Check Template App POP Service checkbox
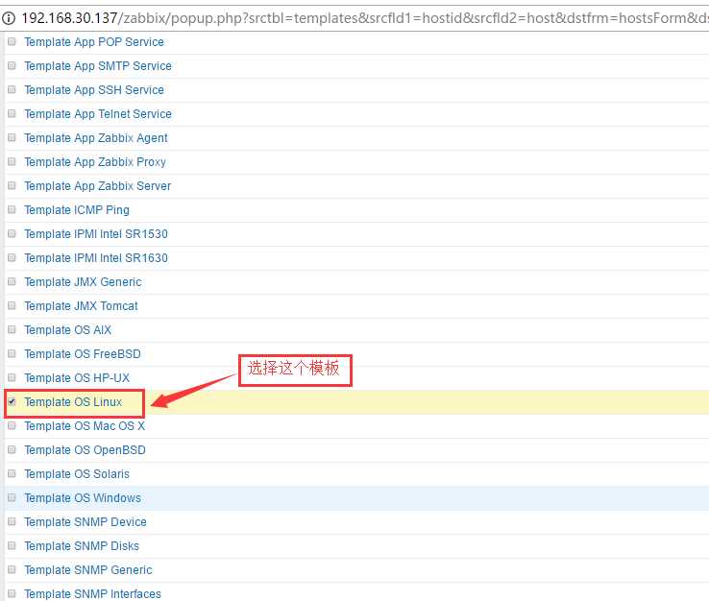This screenshot has height=601, width=709. click(12, 41)
